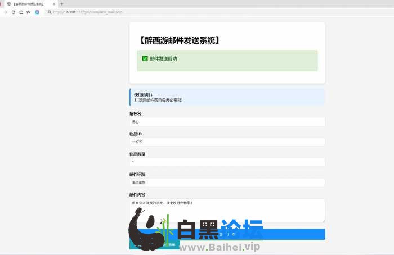This screenshot has height=255, width=394.
Task: Go to browser home page
Action: [x=21, y=12]
